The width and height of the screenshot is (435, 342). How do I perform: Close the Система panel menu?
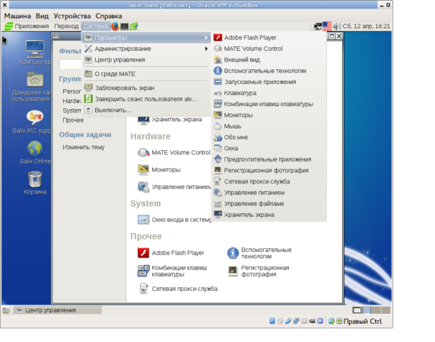coord(96,26)
